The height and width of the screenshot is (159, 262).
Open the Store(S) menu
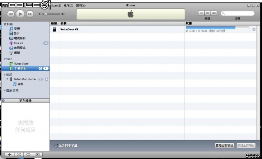[x=56, y=5]
